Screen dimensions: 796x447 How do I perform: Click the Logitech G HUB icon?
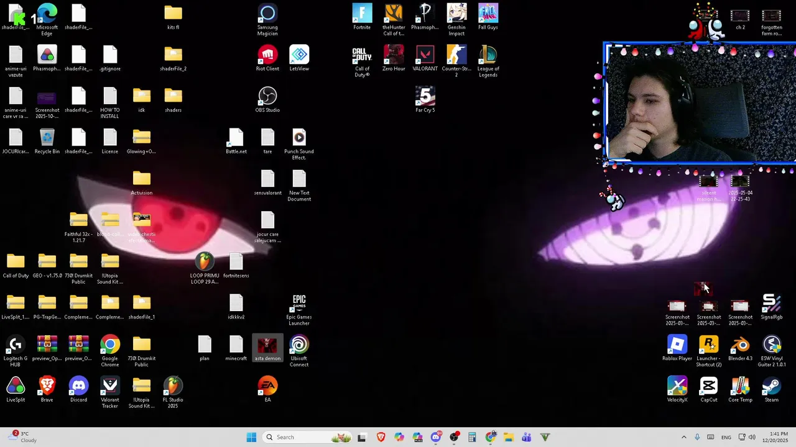[16, 351]
